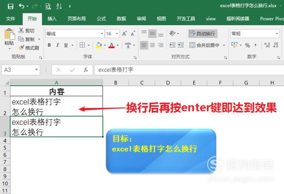The height and width of the screenshot is (194, 284).
Task: Open the 文件 menu tab
Action: click(10, 19)
